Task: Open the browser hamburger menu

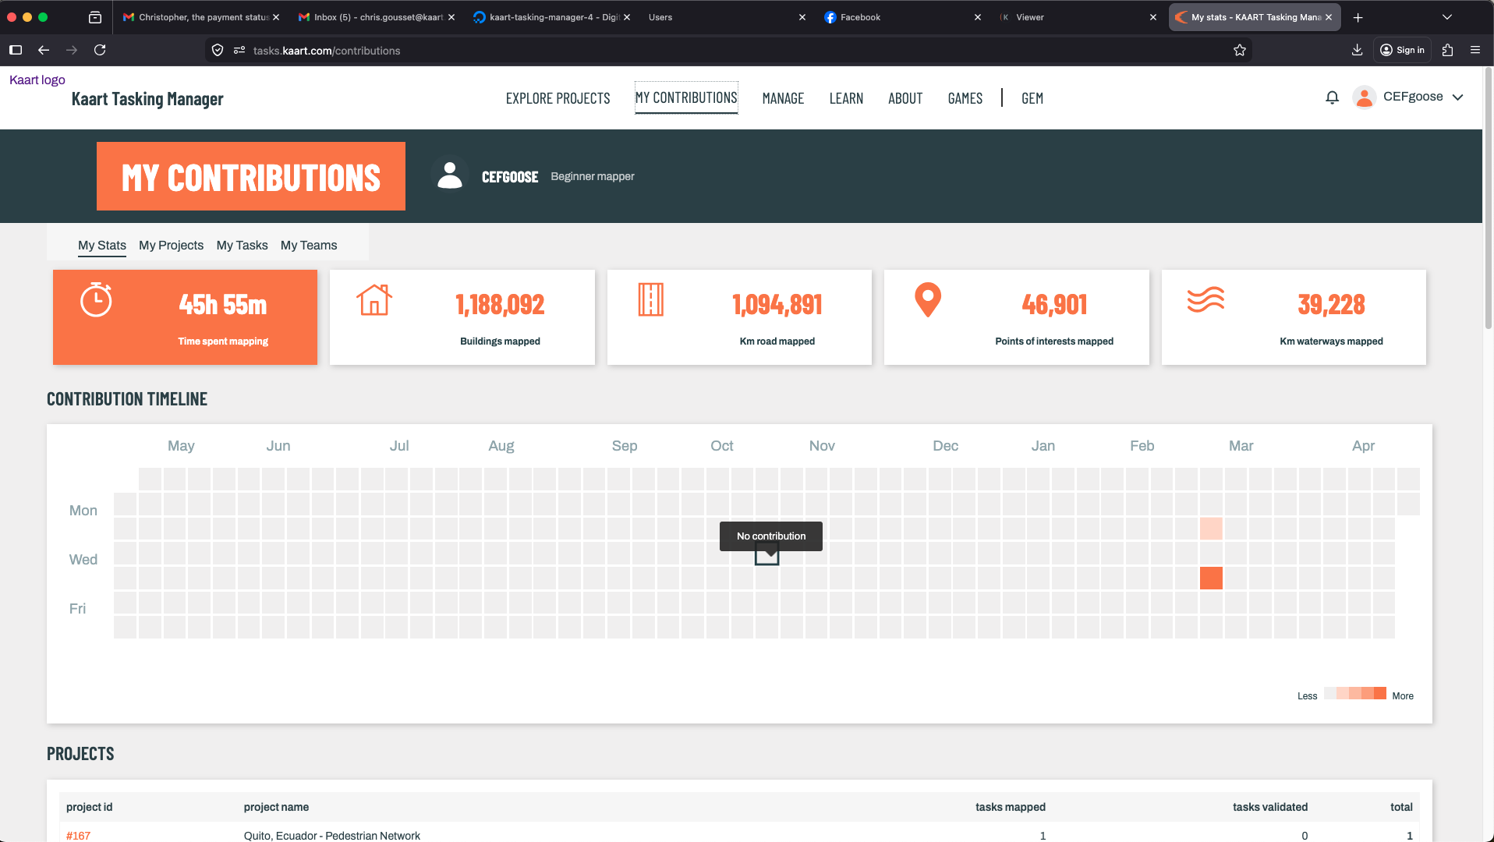Action: point(1476,50)
